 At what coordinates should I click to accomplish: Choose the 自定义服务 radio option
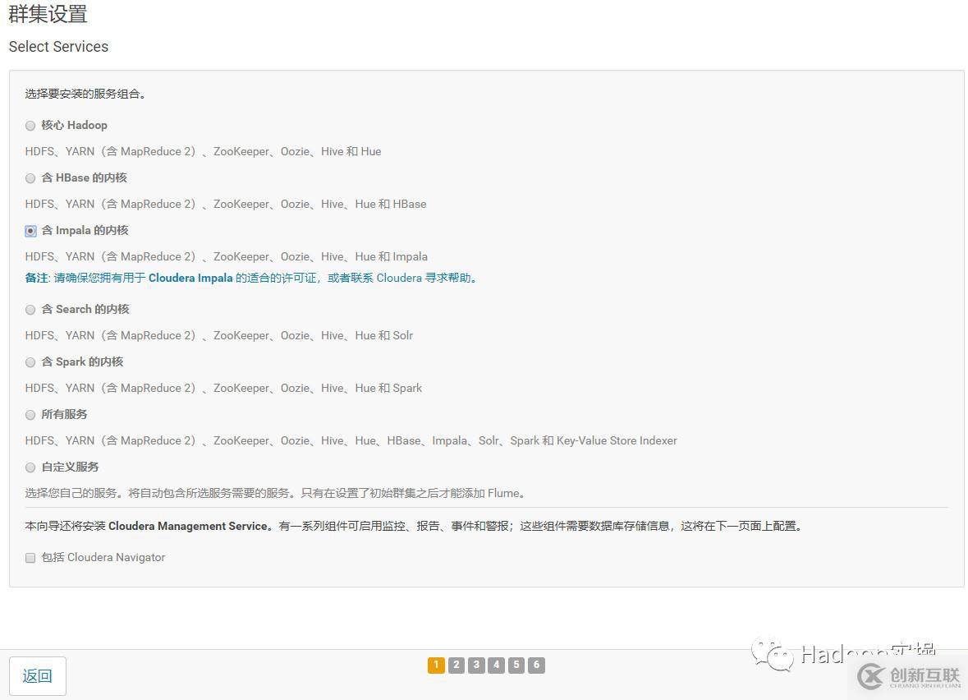(x=30, y=467)
